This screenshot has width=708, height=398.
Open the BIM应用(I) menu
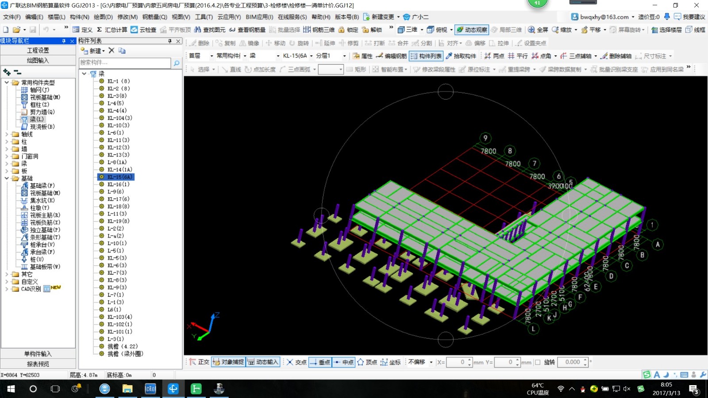pos(259,17)
